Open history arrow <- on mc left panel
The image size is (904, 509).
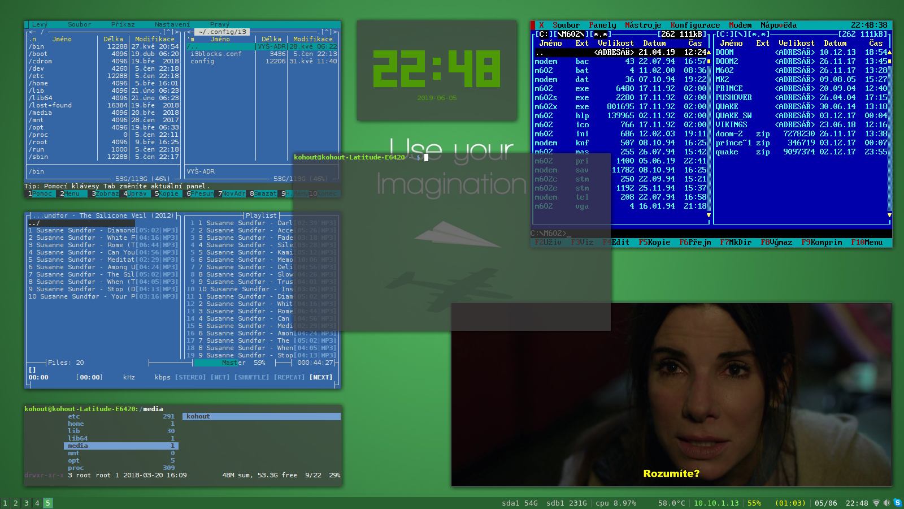32,32
